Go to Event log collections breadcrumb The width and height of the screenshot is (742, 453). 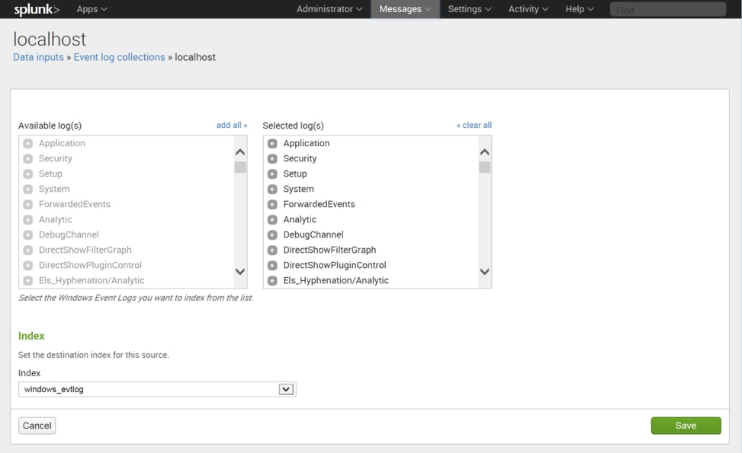click(119, 57)
